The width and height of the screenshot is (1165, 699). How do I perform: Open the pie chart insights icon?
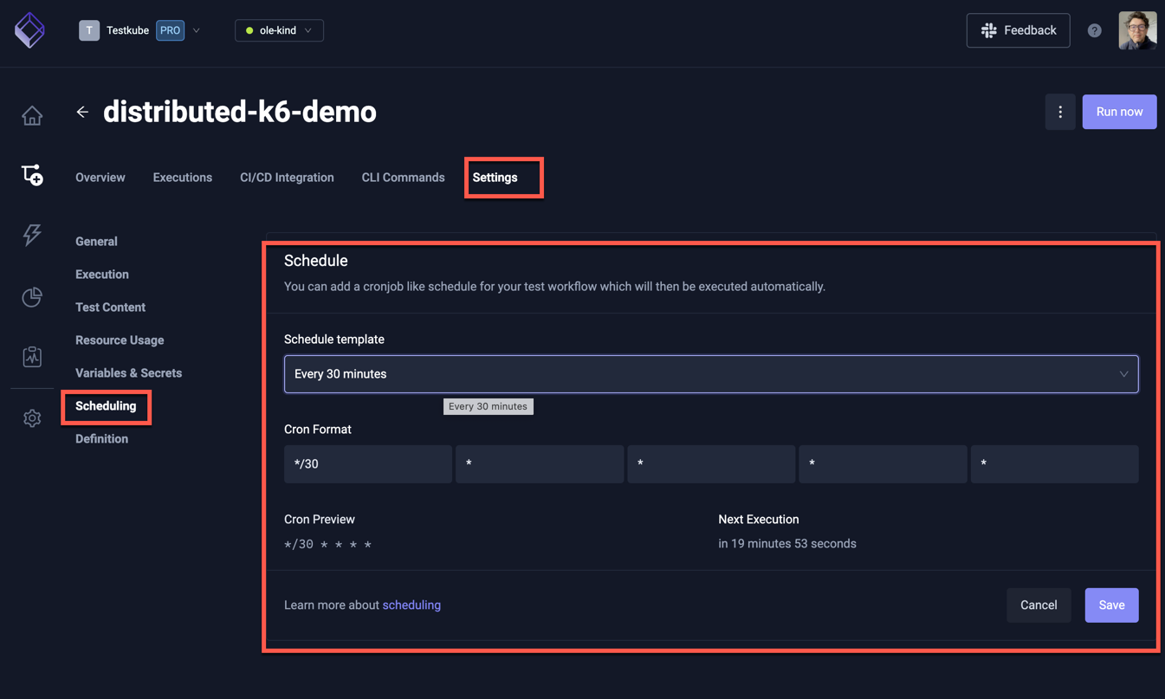pos(32,297)
